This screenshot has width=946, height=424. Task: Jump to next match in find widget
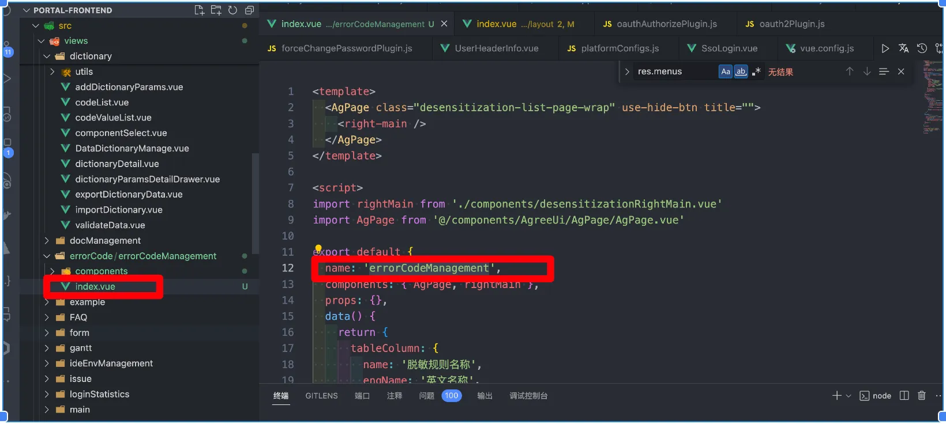pos(866,71)
